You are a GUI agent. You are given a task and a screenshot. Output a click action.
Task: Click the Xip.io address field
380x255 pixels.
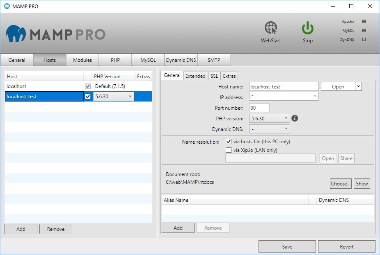(x=270, y=158)
